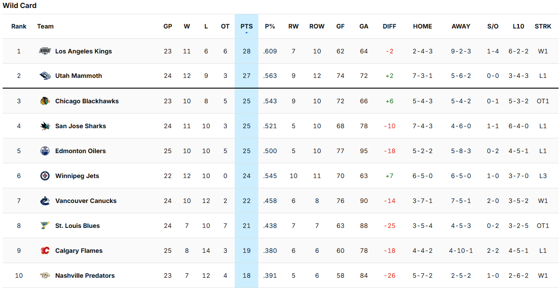
Task: Click the San Jose Sharks logo
Action: 45,126
